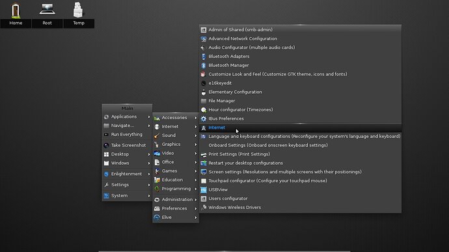The width and height of the screenshot is (449, 252).
Task: Select the highlighted Internet entry
Action: (301, 128)
